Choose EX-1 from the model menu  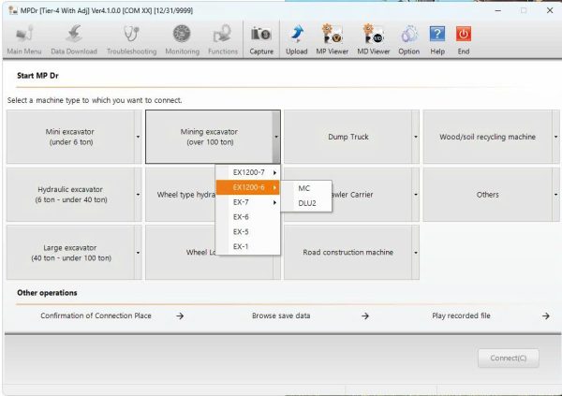click(247, 246)
